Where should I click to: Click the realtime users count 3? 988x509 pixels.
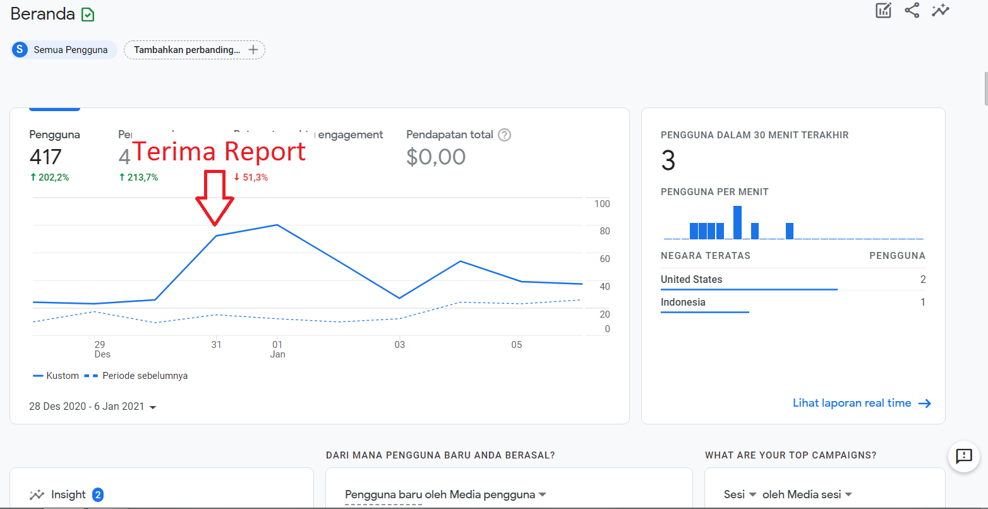[668, 161]
